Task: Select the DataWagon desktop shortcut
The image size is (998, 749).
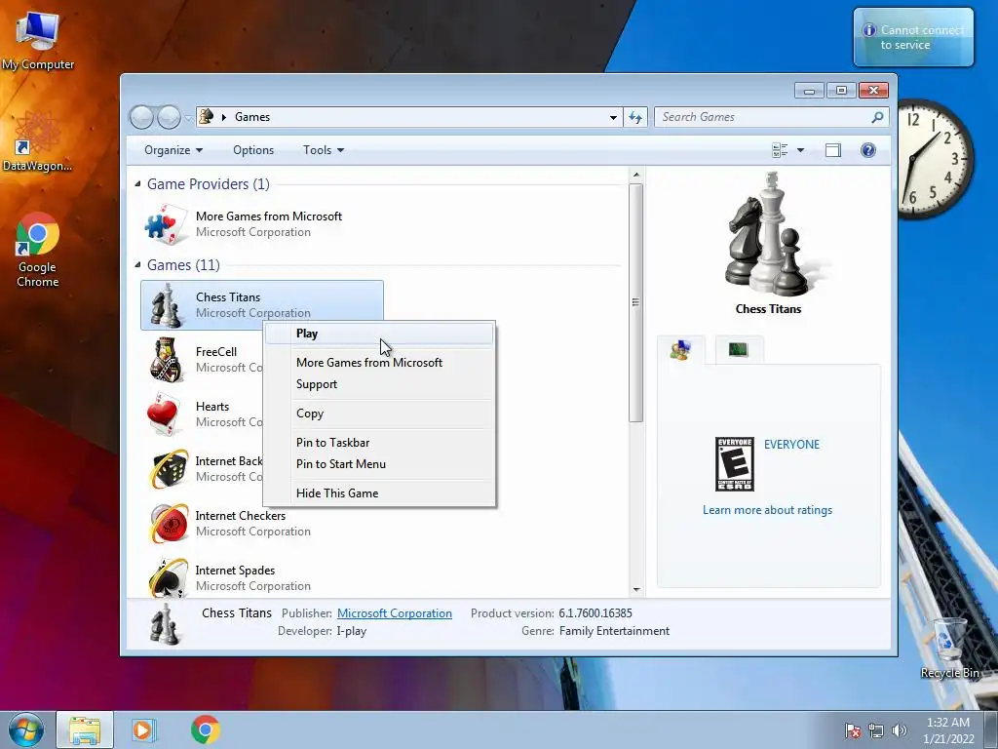Action: (38, 141)
